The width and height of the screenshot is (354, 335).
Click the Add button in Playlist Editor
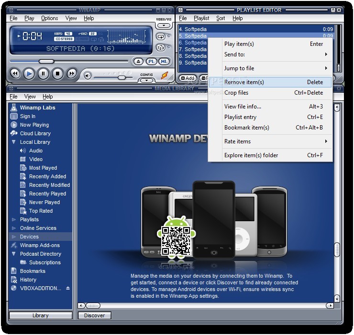(x=188, y=78)
